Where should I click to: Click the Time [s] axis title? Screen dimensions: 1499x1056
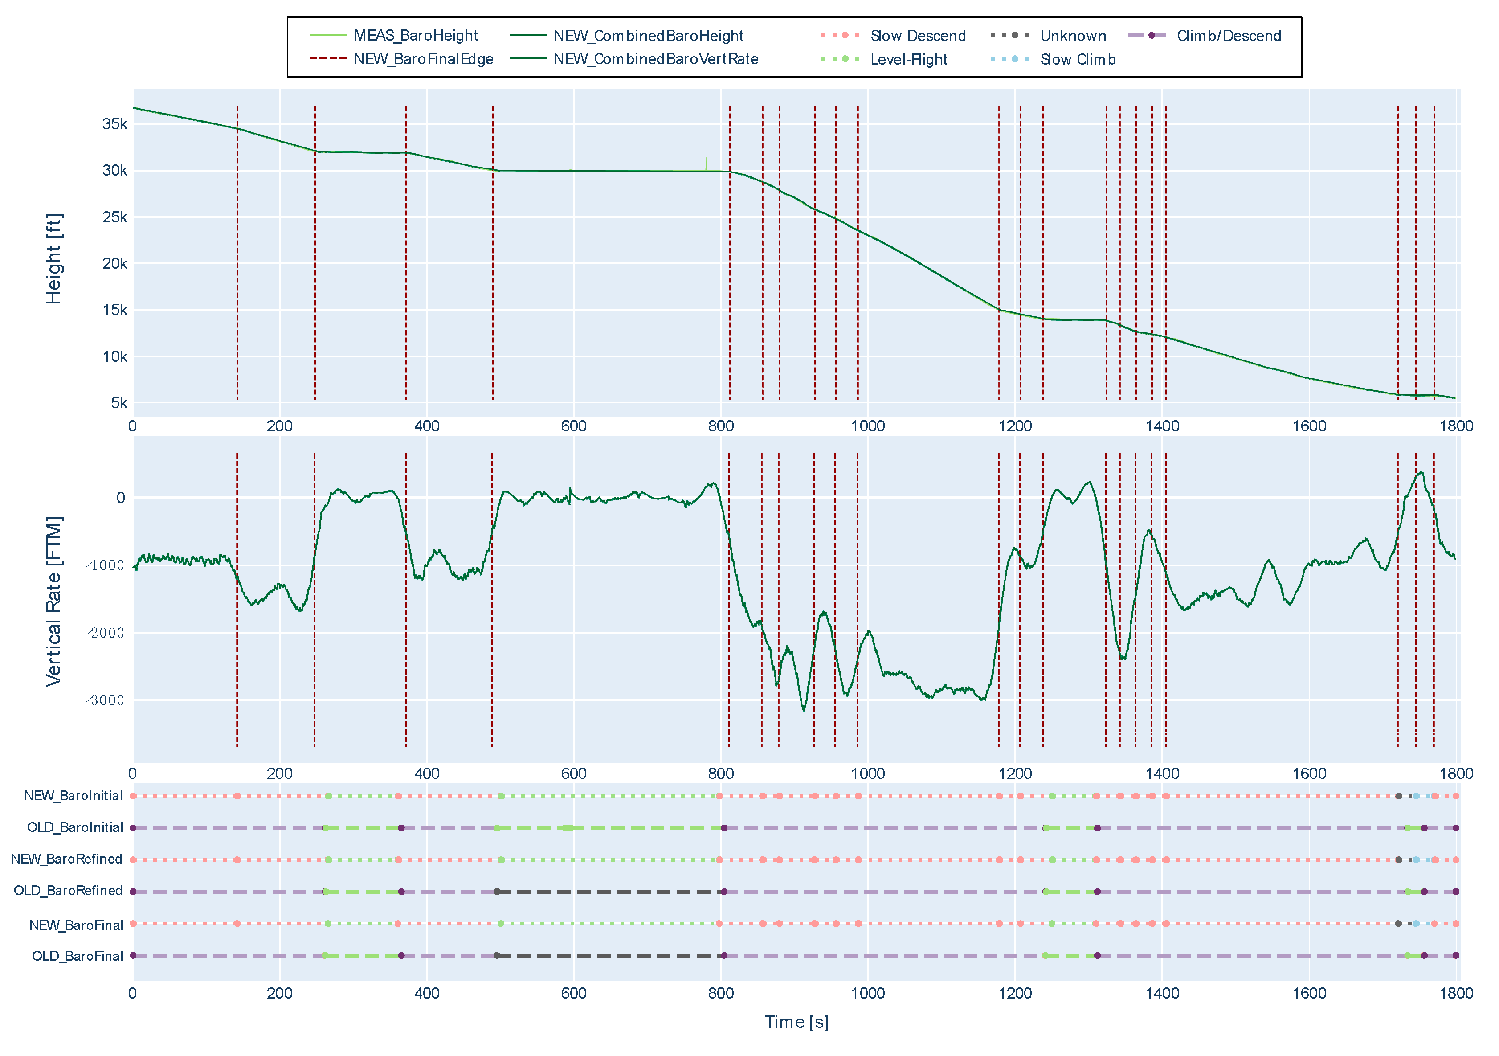[x=796, y=1022]
